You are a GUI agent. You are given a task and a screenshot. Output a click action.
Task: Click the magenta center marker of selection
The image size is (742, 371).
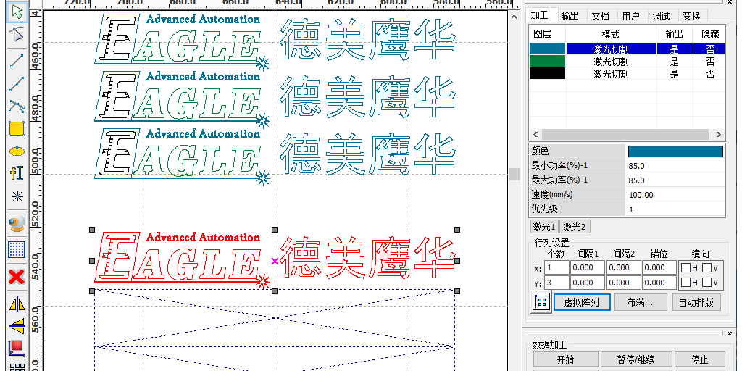pos(275,261)
